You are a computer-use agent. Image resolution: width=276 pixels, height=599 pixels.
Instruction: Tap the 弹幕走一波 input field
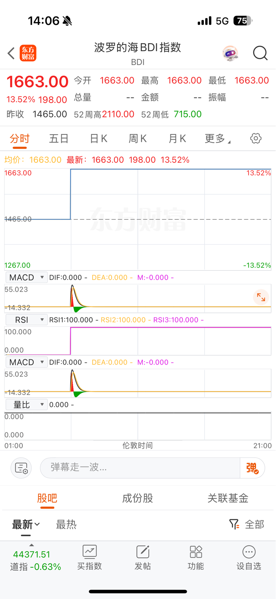pos(140,468)
